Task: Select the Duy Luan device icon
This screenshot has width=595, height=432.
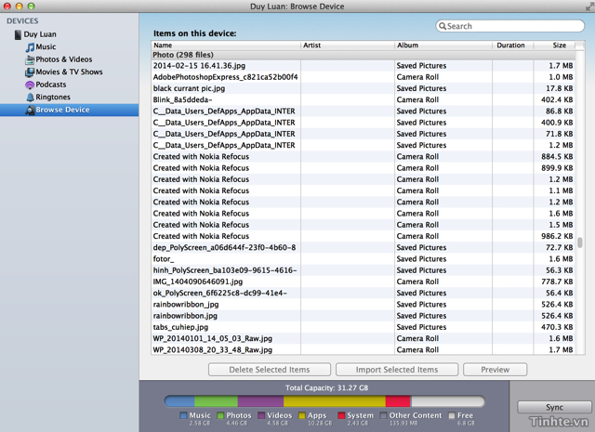Action: click(x=18, y=34)
